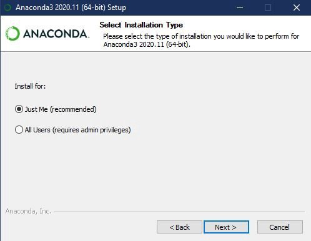Click the 'Install for:' label
311x241 pixels.
30,86
